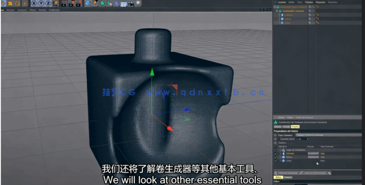Select the Scale tool in top toolbar
Viewport: 365px width, 185px height.
click(10, 3)
